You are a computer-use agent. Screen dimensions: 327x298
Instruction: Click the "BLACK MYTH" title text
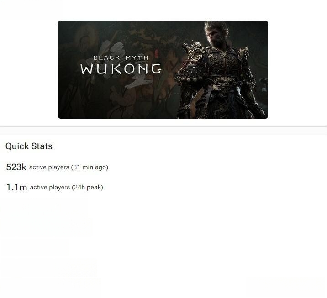121,58
